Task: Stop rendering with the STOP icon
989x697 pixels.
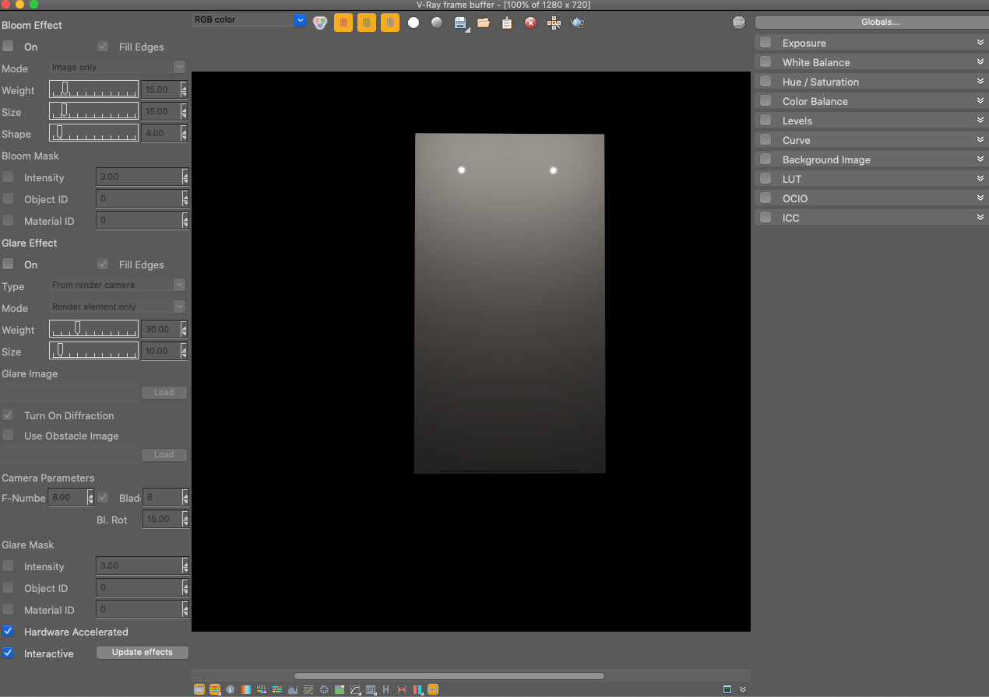Action: click(x=739, y=23)
